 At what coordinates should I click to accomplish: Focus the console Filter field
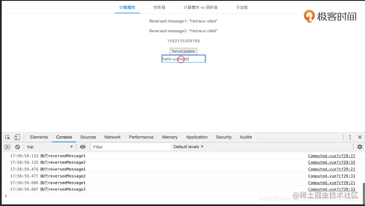coord(131,147)
